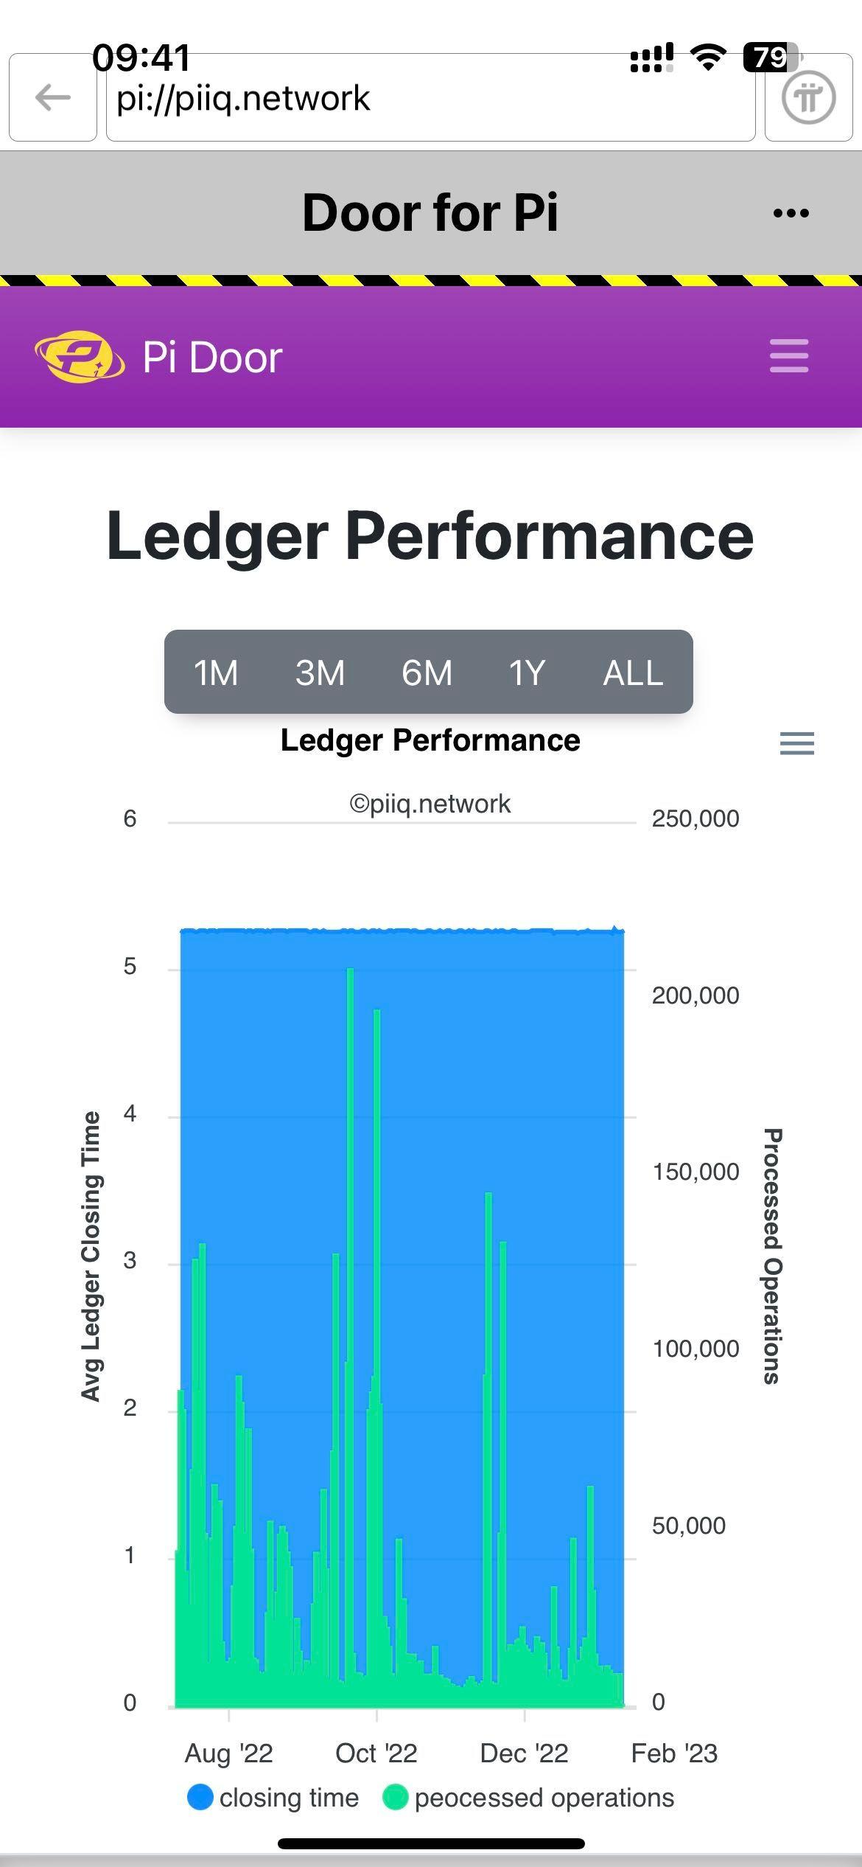Focus the pi://piiq.network address field
The height and width of the screenshot is (1867, 862).
pos(431,97)
